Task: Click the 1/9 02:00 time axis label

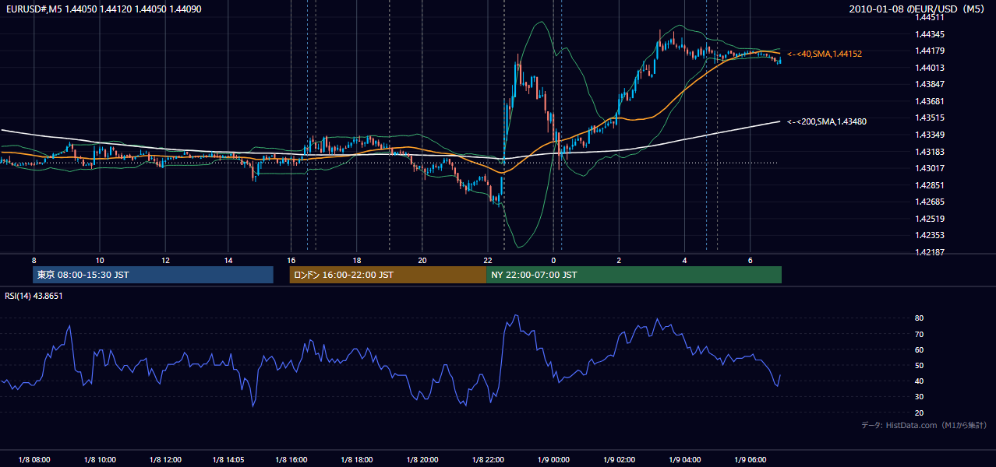Action: pyautogui.click(x=620, y=459)
